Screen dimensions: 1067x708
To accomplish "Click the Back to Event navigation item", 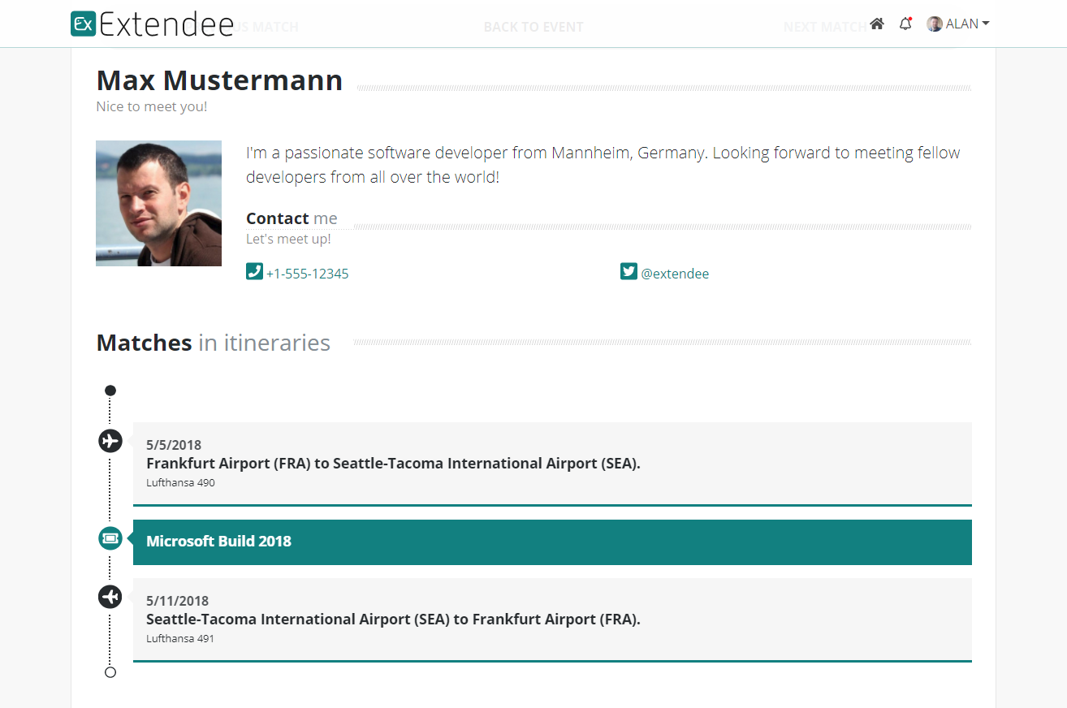I will click(x=533, y=27).
